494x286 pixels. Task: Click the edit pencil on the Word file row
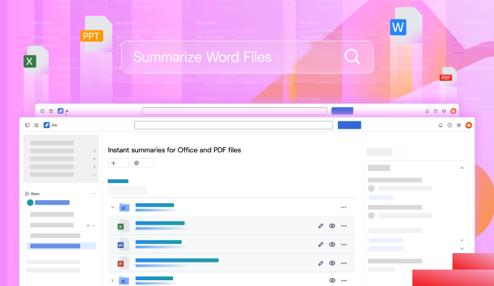(321, 245)
